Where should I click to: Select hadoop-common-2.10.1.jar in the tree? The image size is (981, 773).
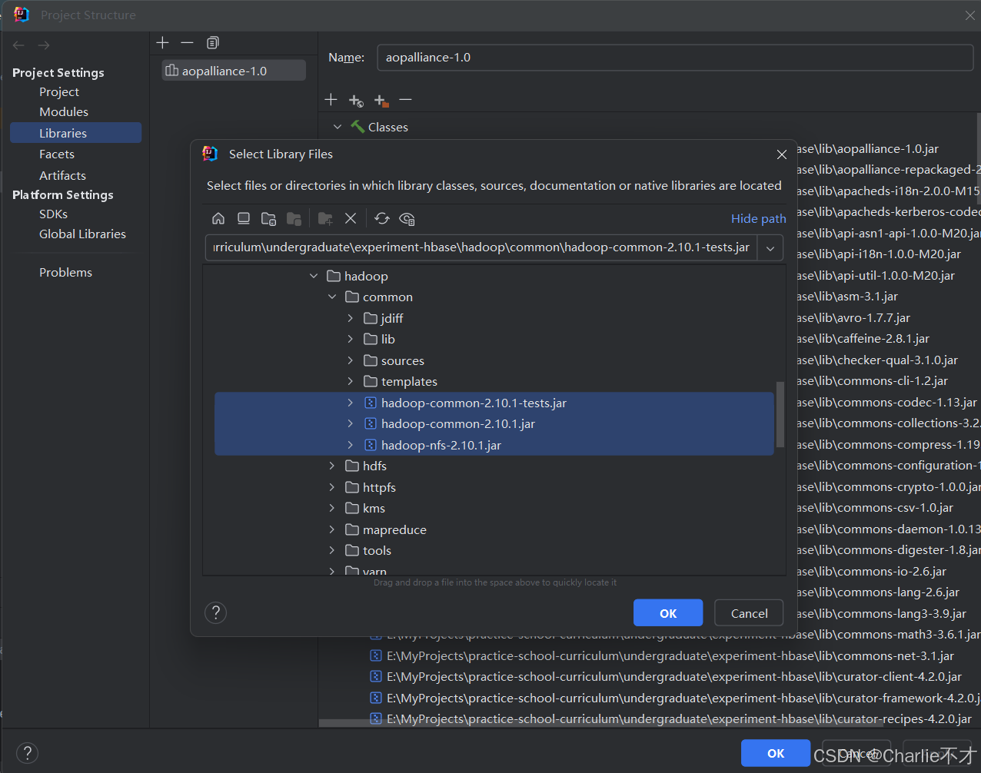(457, 424)
